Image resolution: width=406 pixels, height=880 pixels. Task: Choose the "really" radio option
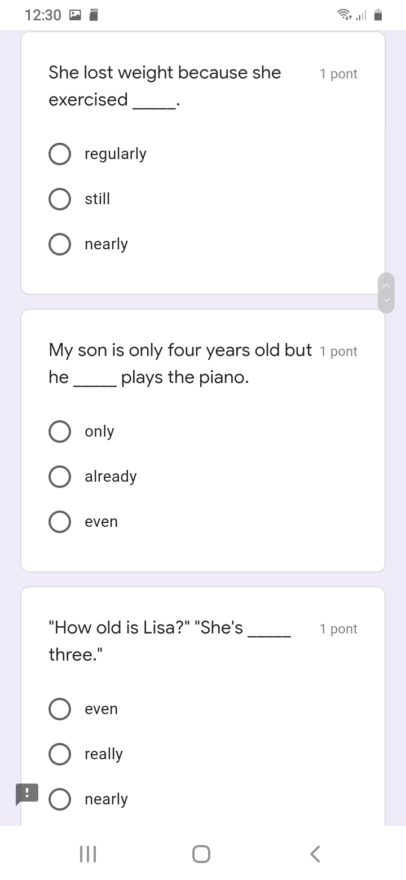(x=60, y=754)
